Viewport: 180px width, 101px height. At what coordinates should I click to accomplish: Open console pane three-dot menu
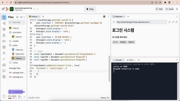coord(177,60)
